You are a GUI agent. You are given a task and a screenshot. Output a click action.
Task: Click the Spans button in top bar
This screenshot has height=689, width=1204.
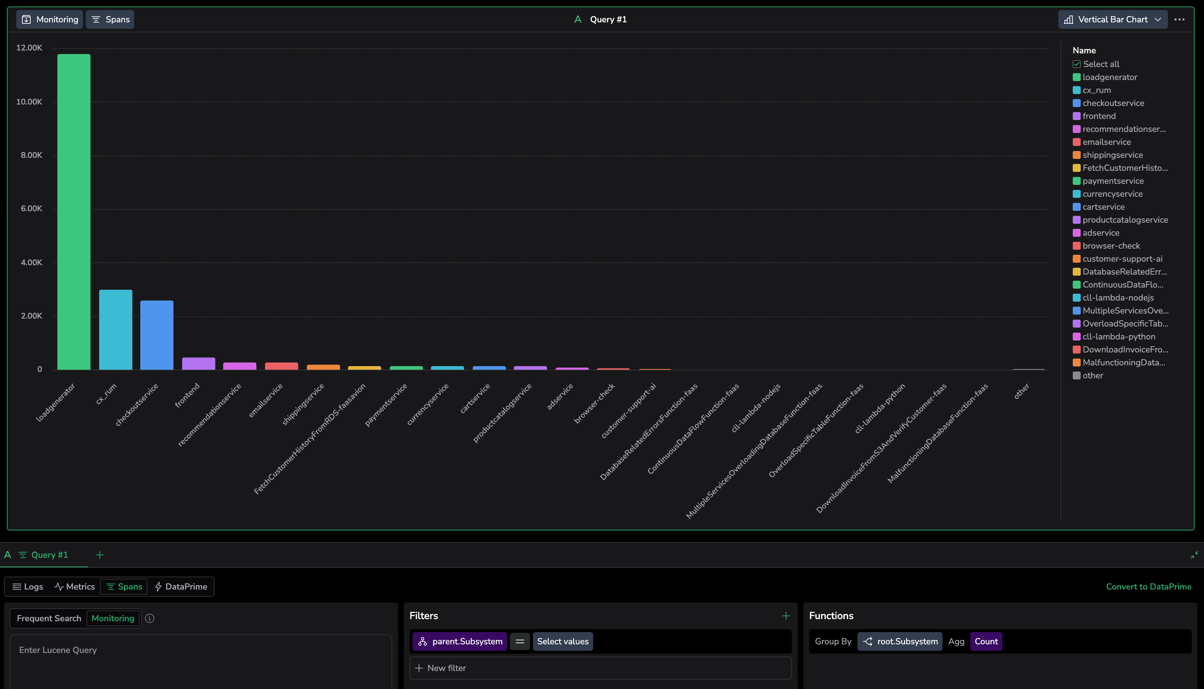110,19
